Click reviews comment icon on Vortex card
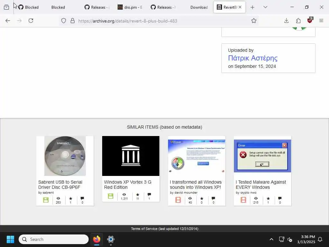Viewport: 329px width, 247px height. point(149,195)
